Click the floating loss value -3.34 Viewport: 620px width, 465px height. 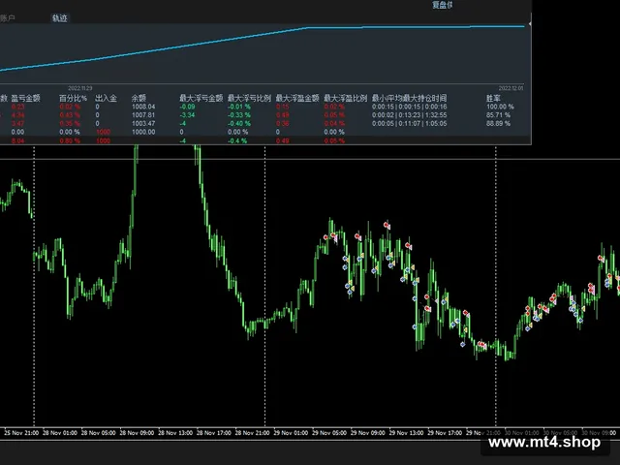[x=187, y=115]
